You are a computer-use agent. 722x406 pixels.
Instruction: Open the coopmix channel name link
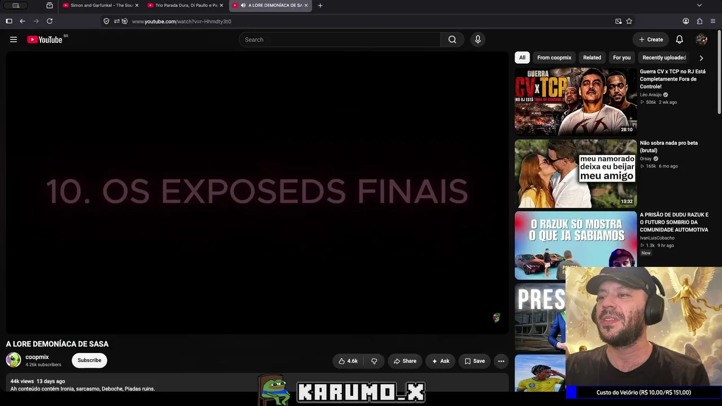(x=37, y=357)
